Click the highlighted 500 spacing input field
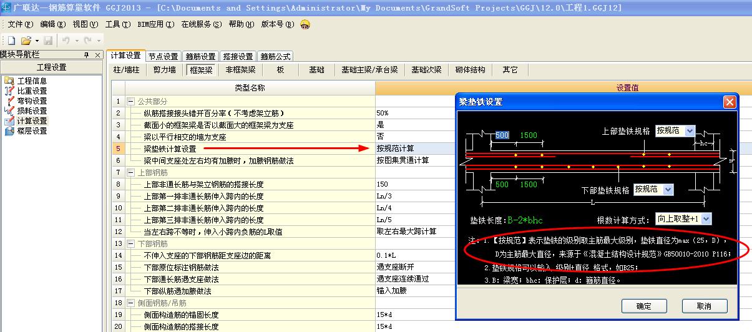 click(x=502, y=135)
